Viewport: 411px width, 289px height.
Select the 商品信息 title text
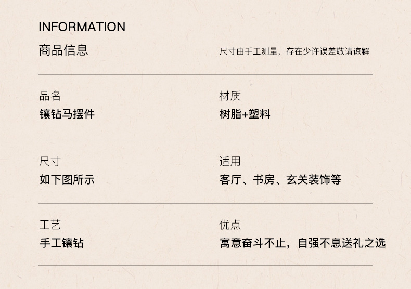[x=63, y=50]
